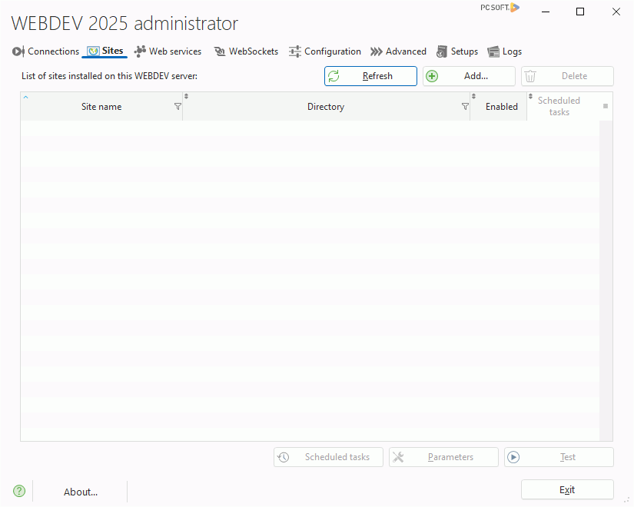Go to the Configuration tab
This screenshot has height=507, width=634.
(325, 51)
